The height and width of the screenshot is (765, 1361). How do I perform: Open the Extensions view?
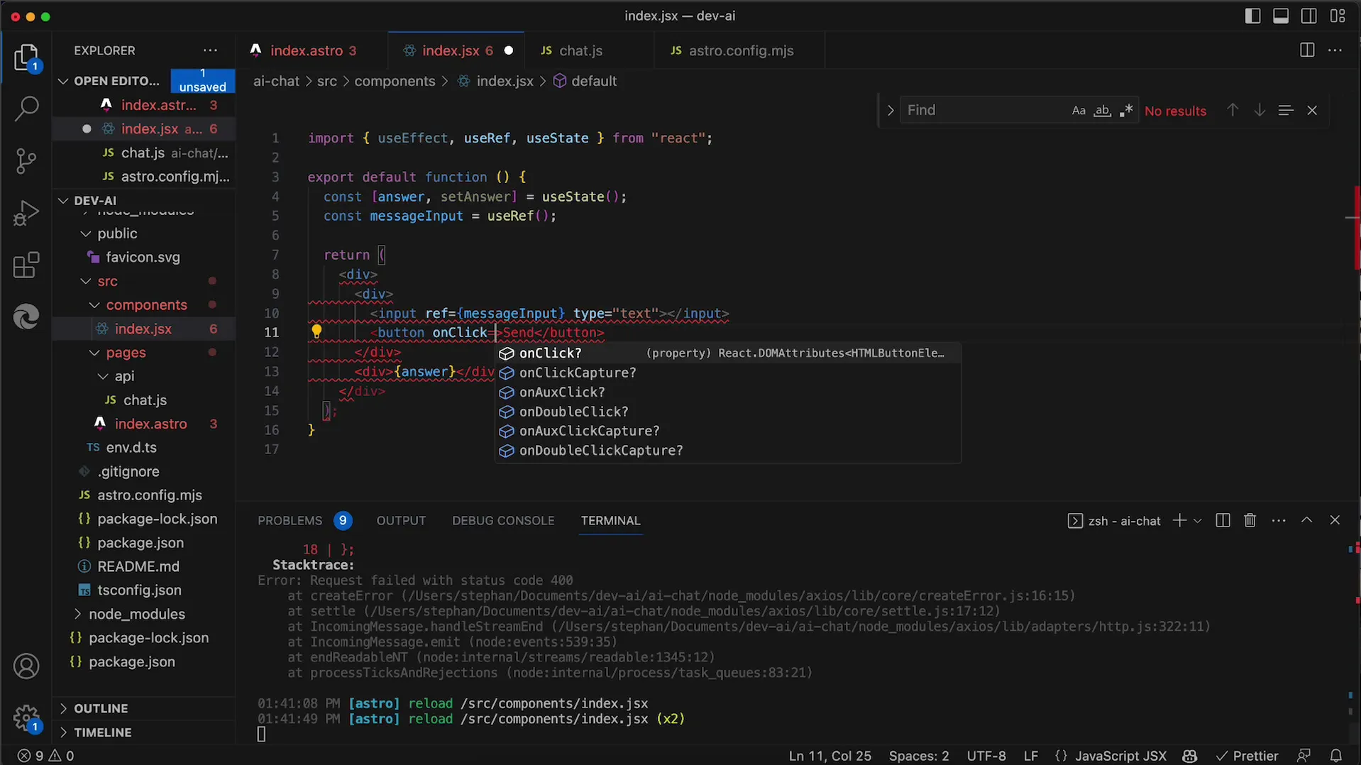[26, 265]
